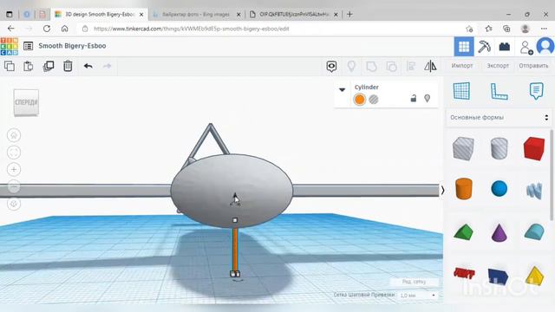Image resolution: width=555 pixels, height=312 pixels.
Task: Click the Show all eye icon
Action: [331, 66]
